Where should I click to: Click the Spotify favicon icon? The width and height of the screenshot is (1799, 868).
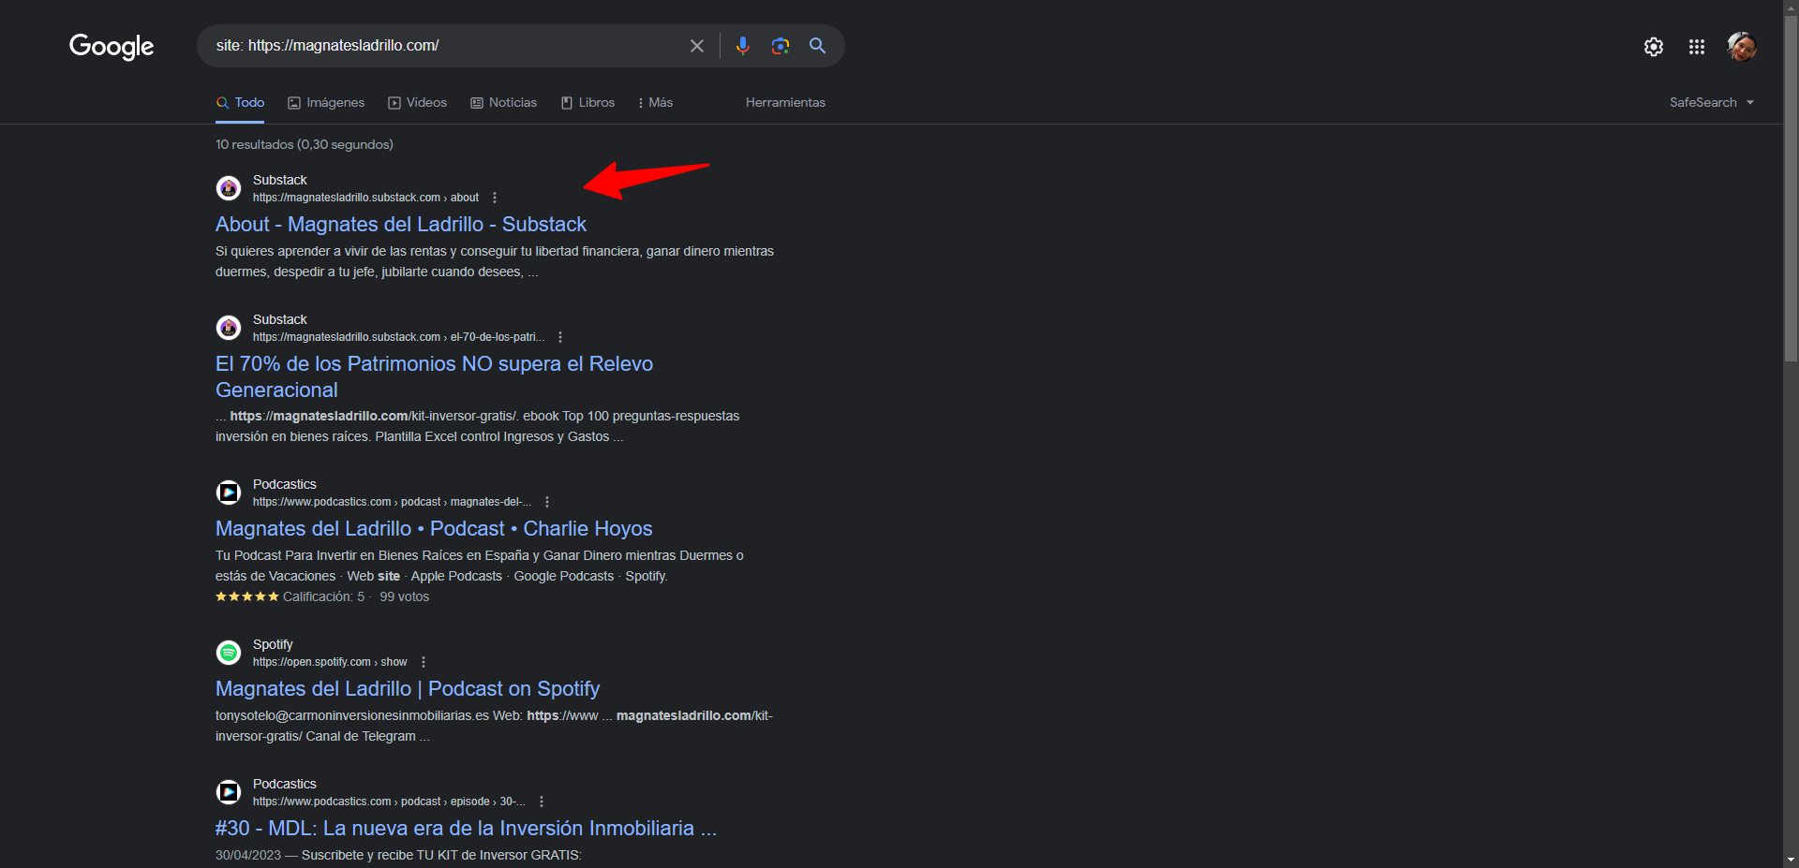tap(229, 653)
